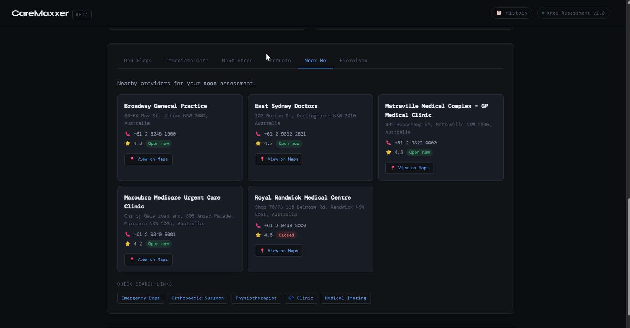630x328 pixels.
Task: Search for Physiotherapist via quick link
Action: coord(256,298)
